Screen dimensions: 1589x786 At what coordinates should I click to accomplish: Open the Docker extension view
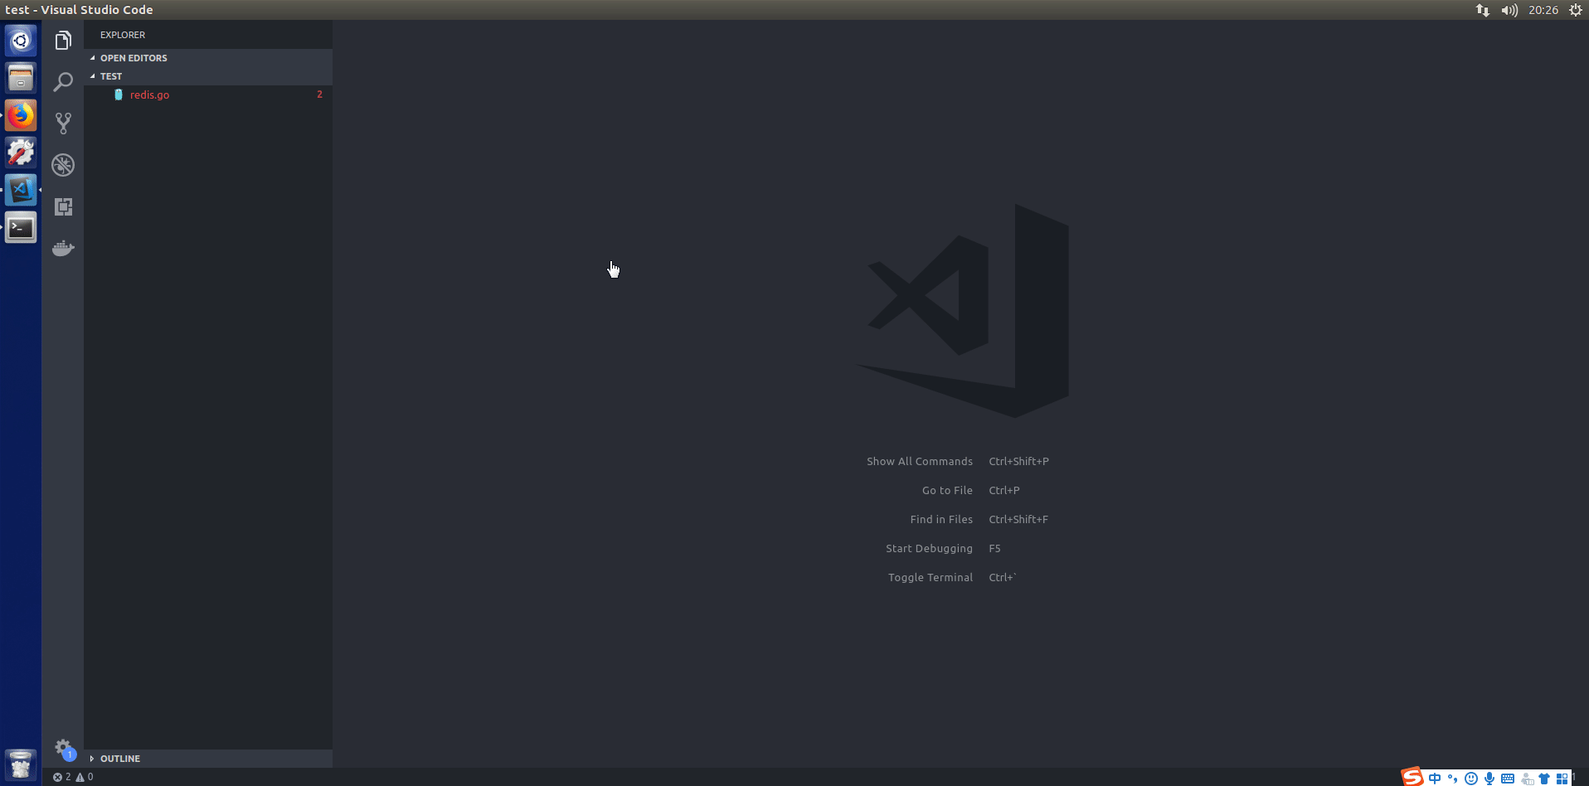[63, 248]
